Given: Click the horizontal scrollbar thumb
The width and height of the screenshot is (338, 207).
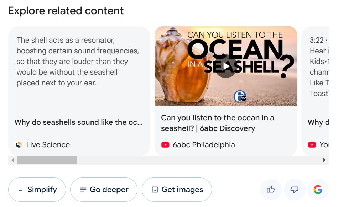Looking at the screenshot, I should (x=47, y=160).
